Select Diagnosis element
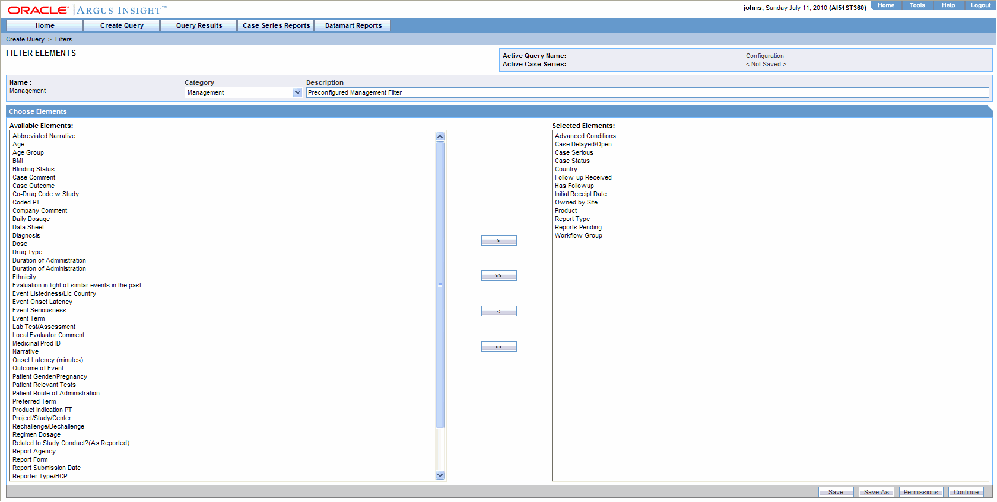 [26, 235]
